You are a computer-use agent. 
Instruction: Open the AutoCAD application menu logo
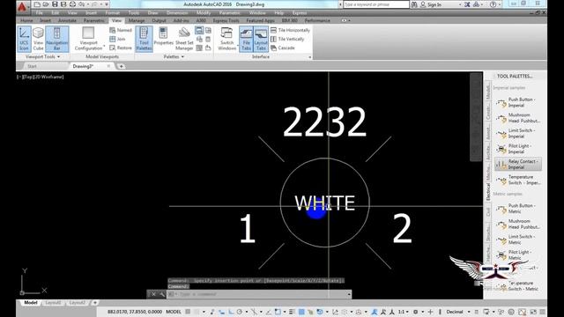click(22, 6)
